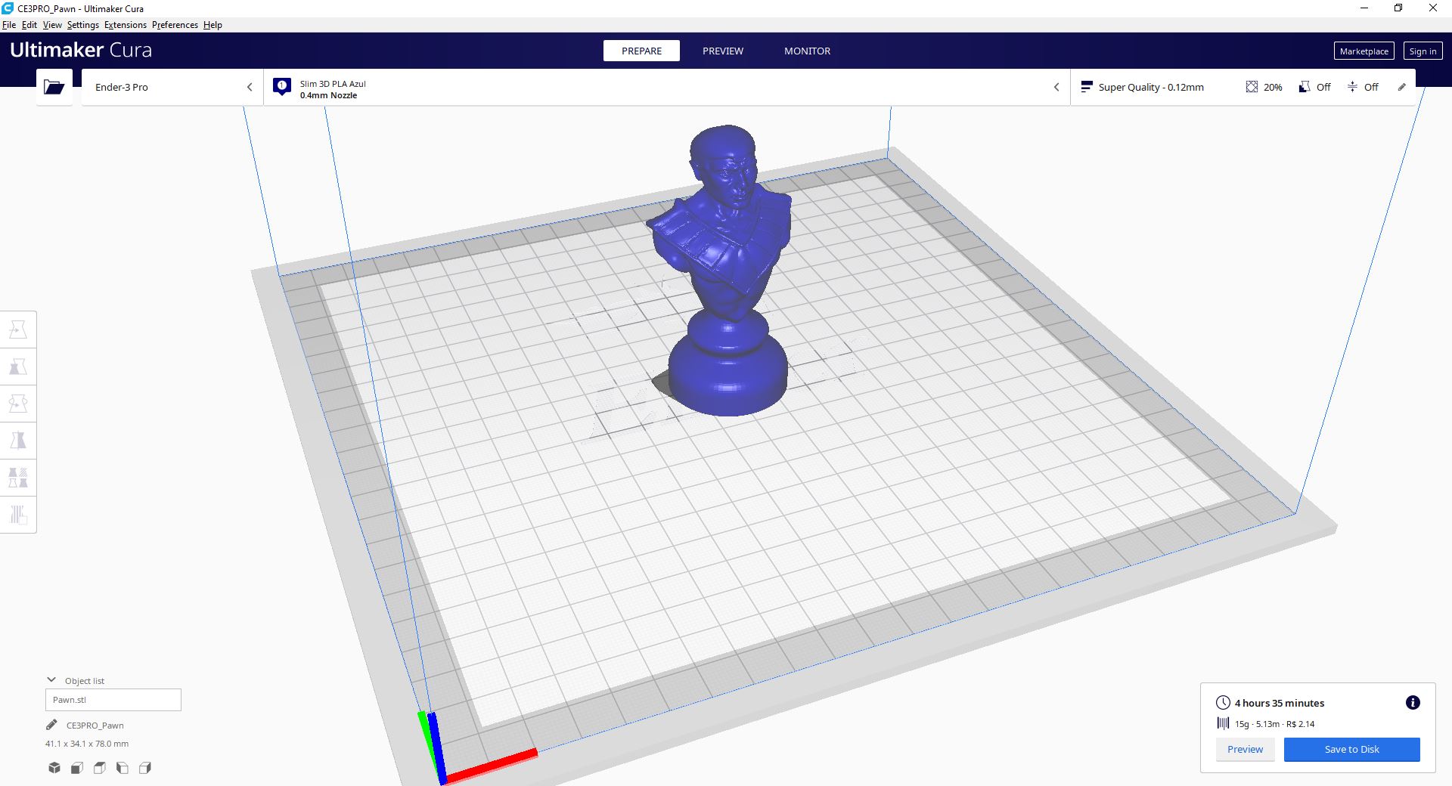Select the Mirror tool
1452x786 pixels.
pos(18,440)
